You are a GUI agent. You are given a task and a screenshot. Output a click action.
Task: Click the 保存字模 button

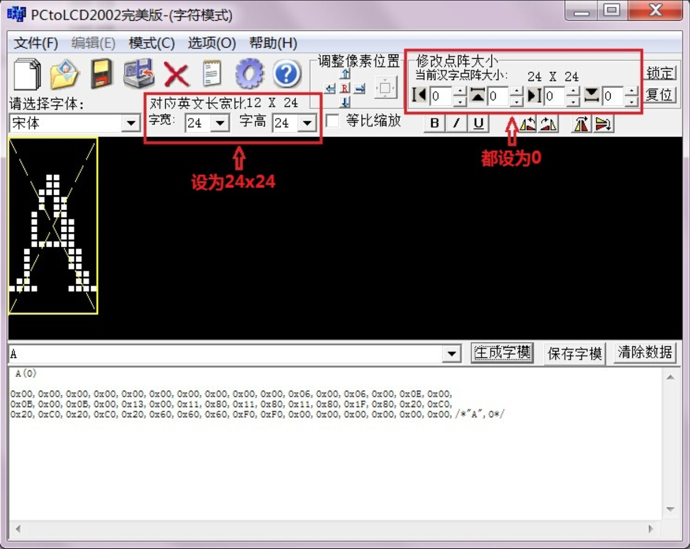575,353
